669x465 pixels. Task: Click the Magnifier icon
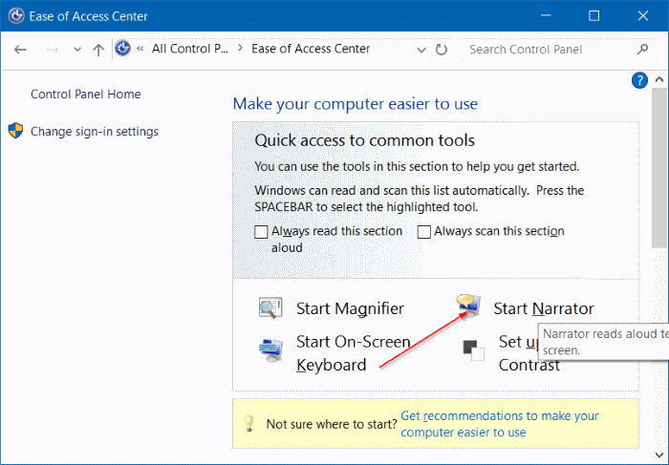click(270, 307)
